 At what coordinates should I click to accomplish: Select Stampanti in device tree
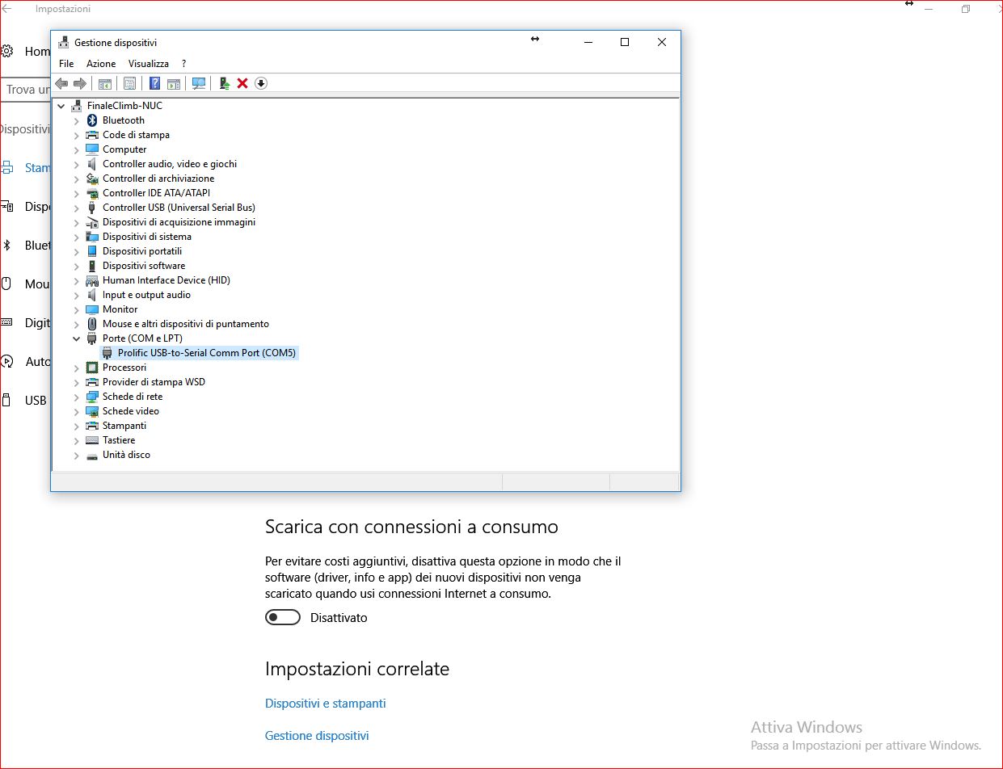tap(124, 426)
